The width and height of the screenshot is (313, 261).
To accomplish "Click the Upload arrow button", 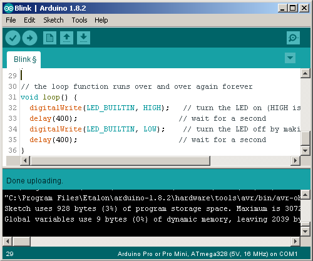I will pyautogui.click(x=29, y=38).
